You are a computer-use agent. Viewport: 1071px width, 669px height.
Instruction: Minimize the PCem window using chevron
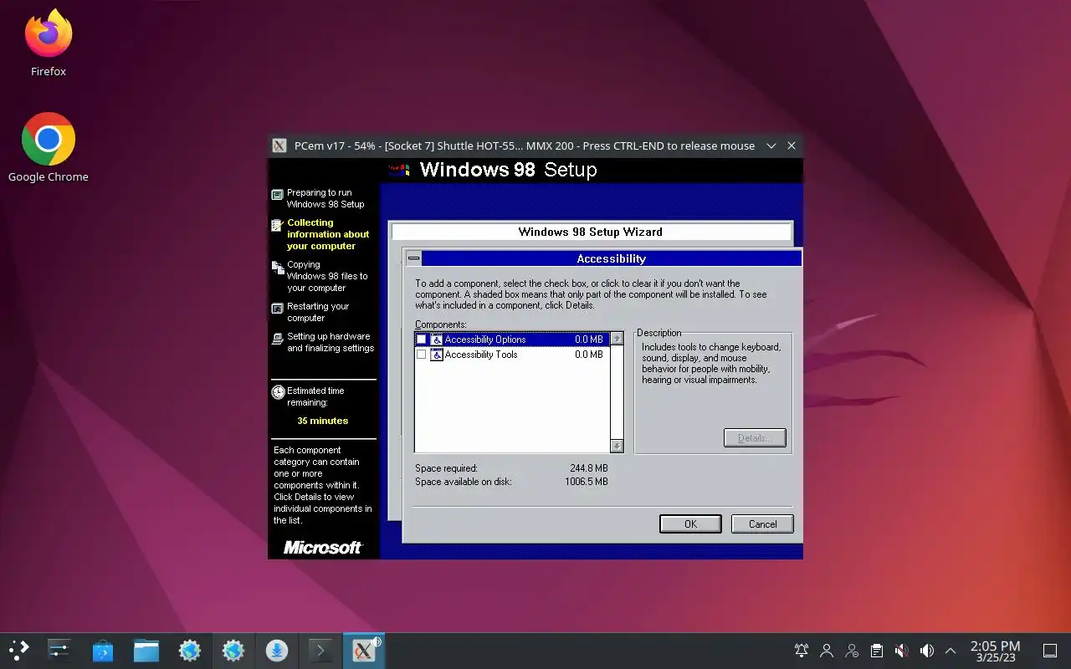[x=771, y=146]
